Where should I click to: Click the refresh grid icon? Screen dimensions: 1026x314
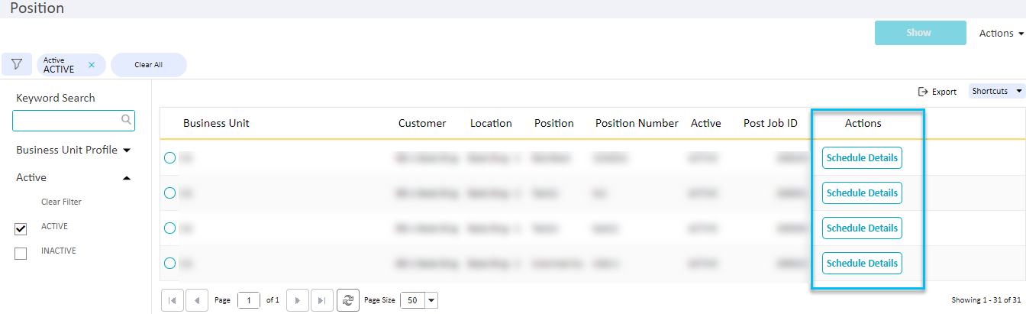[x=348, y=300]
